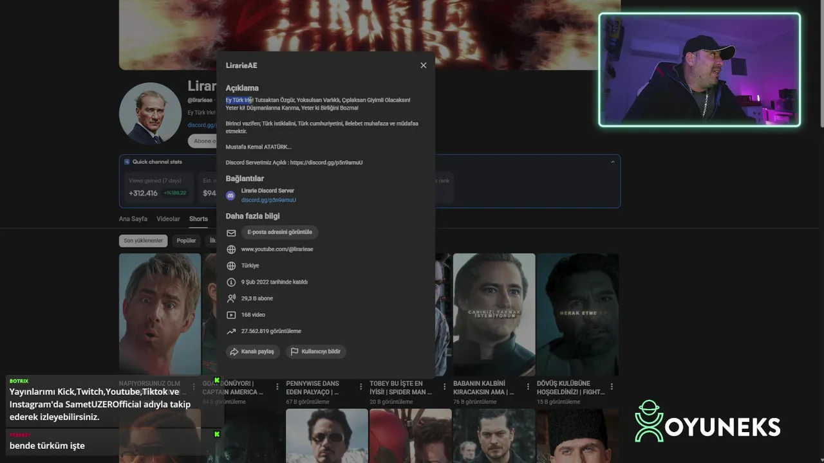Click the page vertical scrollbar
The width and height of the screenshot is (824, 463).
tap(821, 64)
